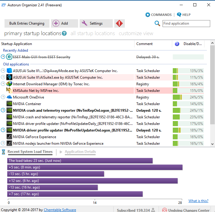Click Bulk Entries Changing button
The height and width of the screenshot is (212, 215).
(27, 23)
